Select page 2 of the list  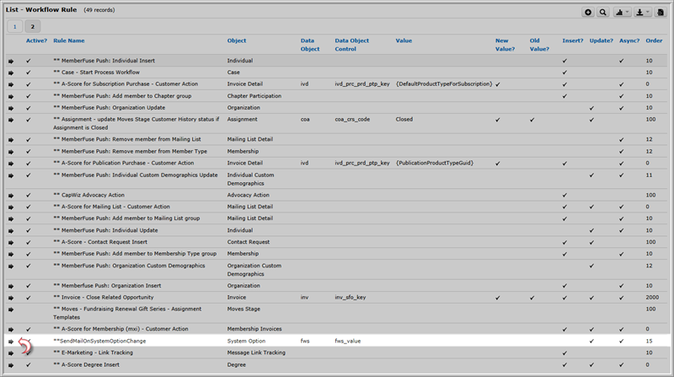click(x=32, y=27)
